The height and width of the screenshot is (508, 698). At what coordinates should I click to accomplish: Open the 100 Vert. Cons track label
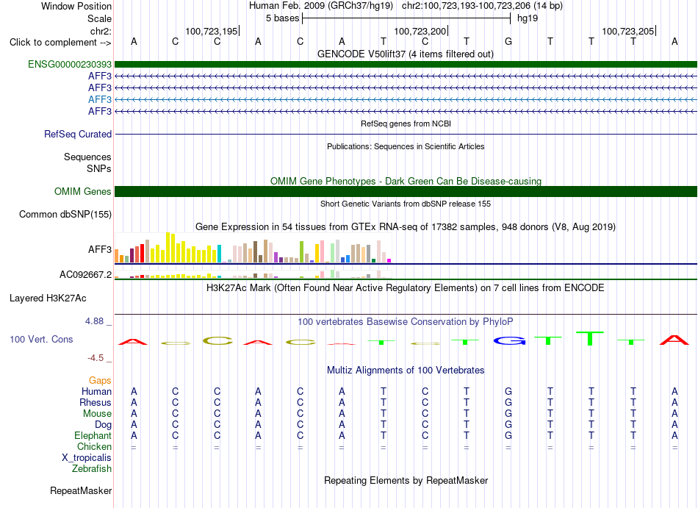[x=41, y=339]
